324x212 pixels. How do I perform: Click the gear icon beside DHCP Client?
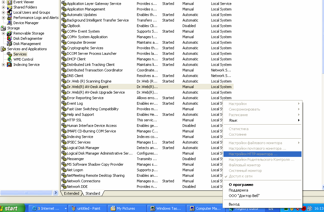pos(64,59)
